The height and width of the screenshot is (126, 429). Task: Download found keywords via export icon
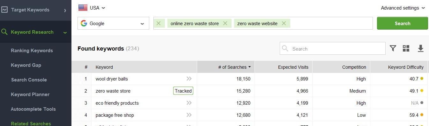point(420,48)
